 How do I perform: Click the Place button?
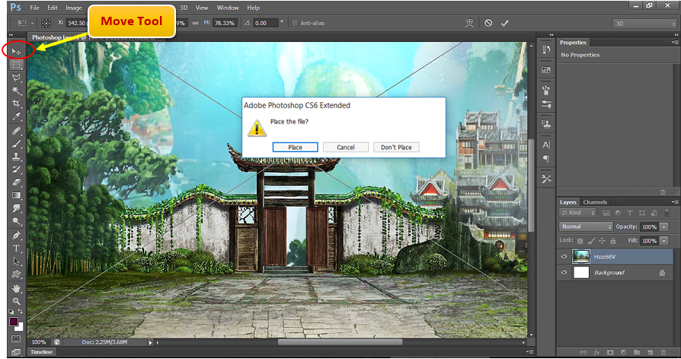click(x=296, y=147)
